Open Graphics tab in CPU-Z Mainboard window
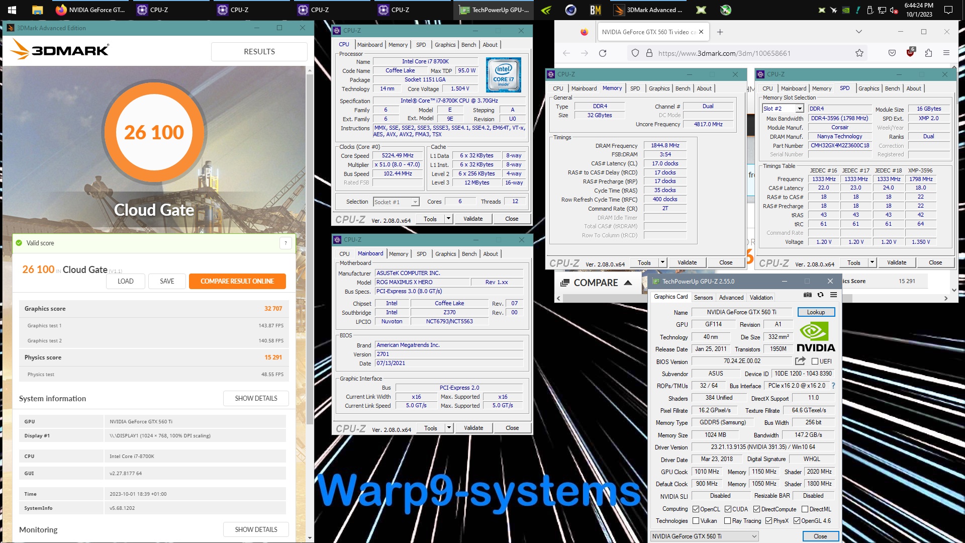This screenshot has height=543, width=965. [445, 254]
